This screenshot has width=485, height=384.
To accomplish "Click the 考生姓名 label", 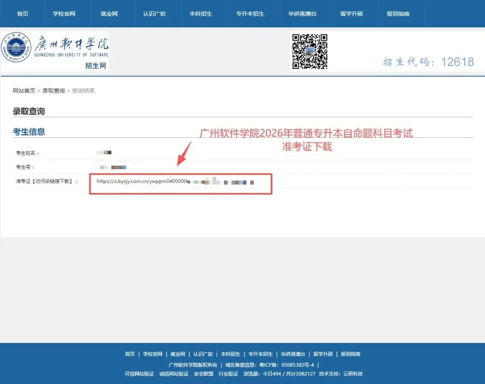I will (27, 153).
